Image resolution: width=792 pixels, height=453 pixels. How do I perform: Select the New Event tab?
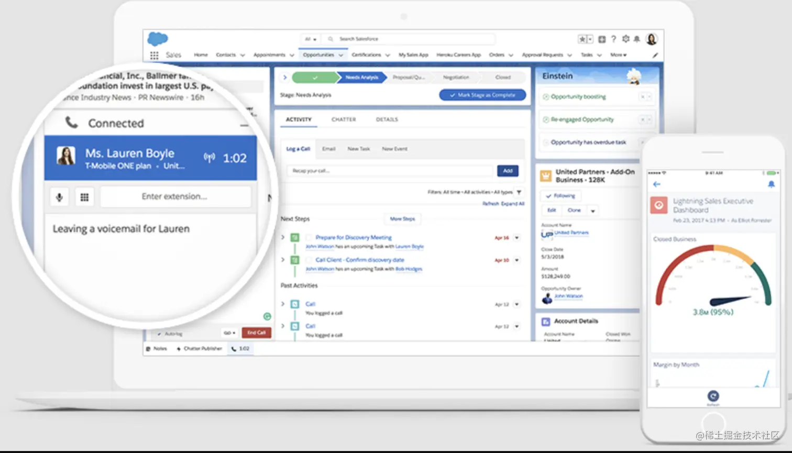[x=394, y=149]
